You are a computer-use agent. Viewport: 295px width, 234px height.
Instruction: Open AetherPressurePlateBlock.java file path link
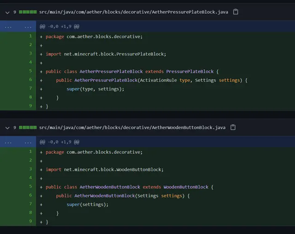[x=134, y=12]
